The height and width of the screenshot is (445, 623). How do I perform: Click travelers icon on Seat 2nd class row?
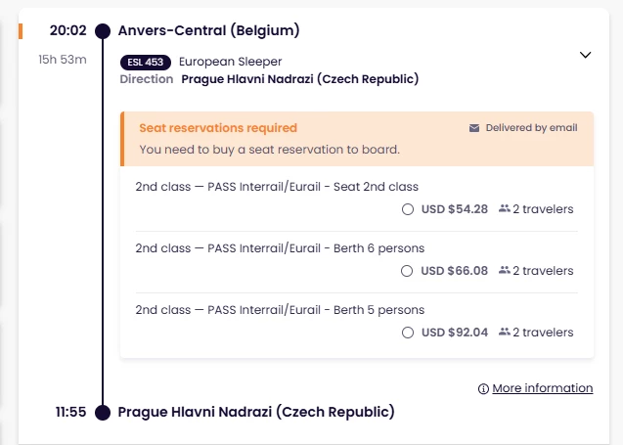[x=505, y=209]
